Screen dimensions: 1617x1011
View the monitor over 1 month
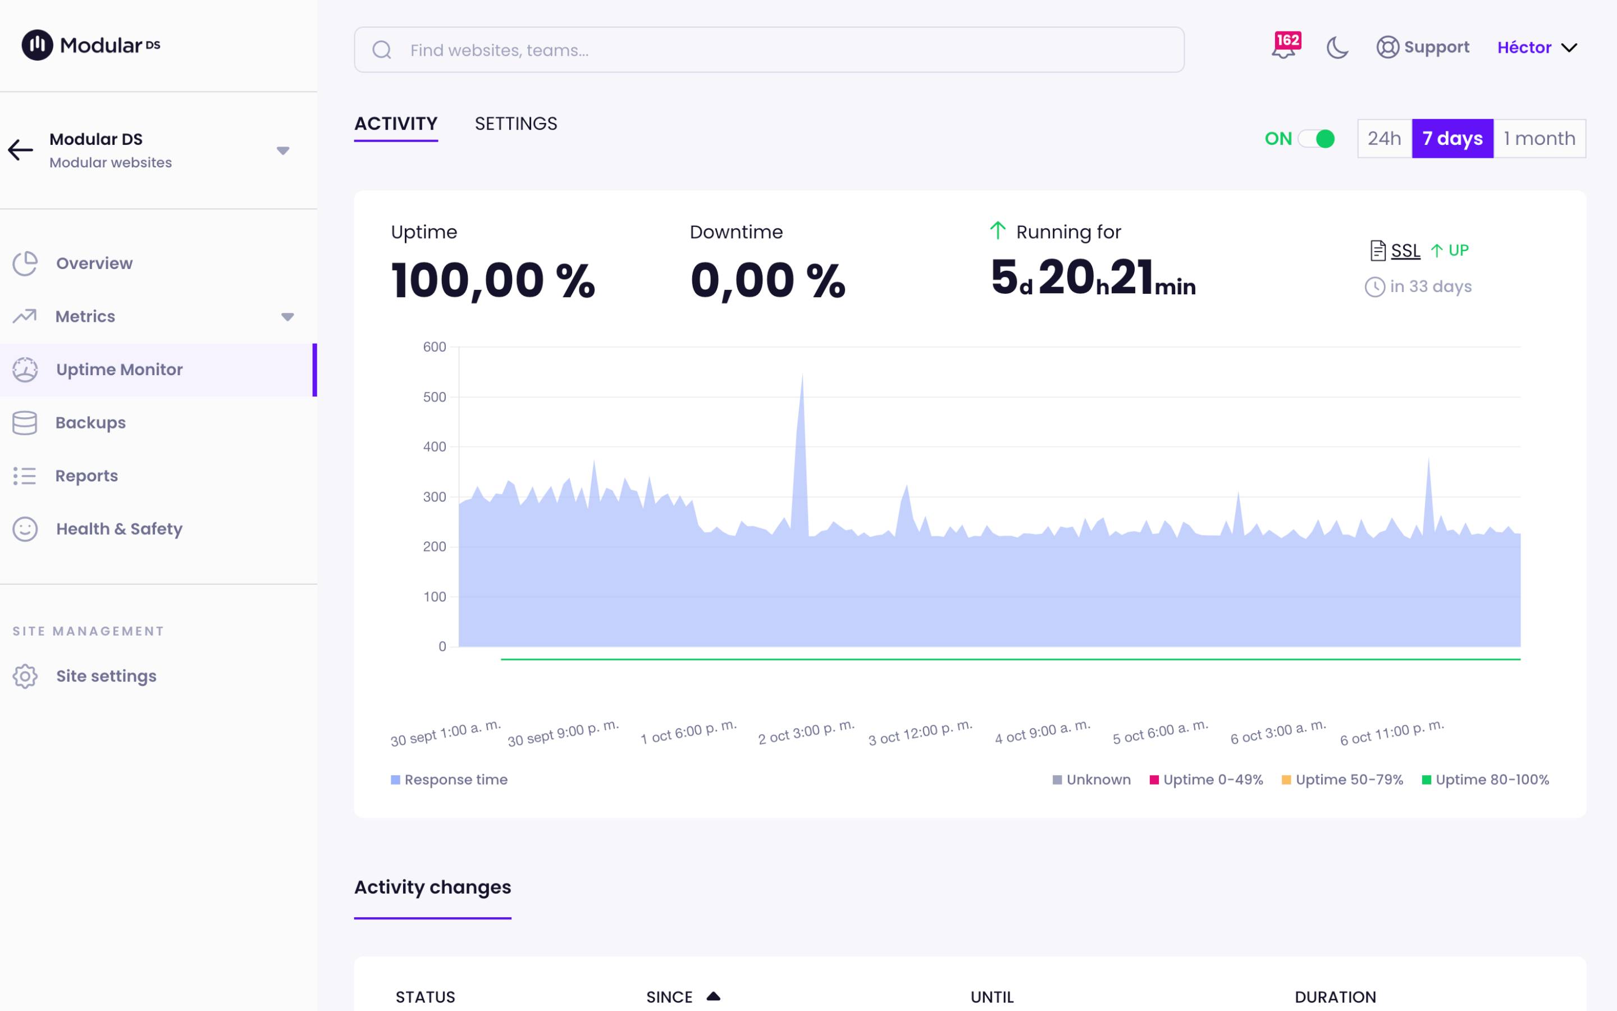(1540, 138)
